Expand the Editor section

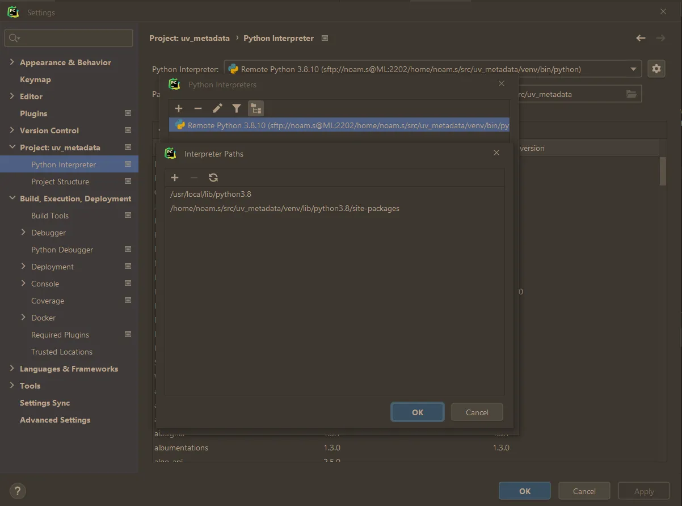pos(12,96)
